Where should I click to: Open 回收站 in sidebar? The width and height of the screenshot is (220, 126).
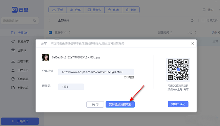tap(19, 50)
